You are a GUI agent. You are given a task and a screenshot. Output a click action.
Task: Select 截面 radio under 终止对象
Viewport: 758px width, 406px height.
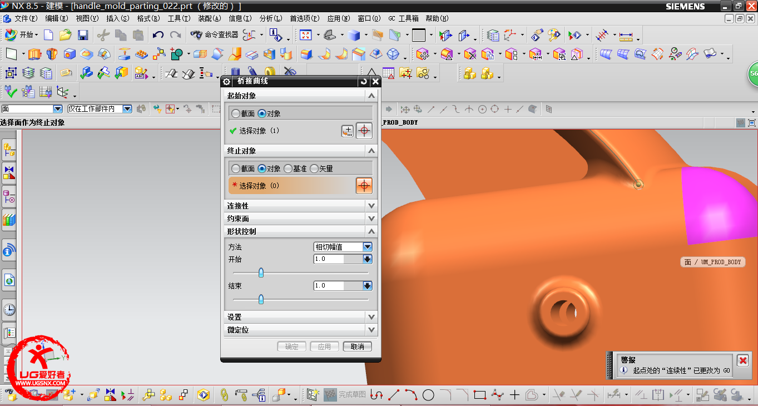[x=236, y=169]
